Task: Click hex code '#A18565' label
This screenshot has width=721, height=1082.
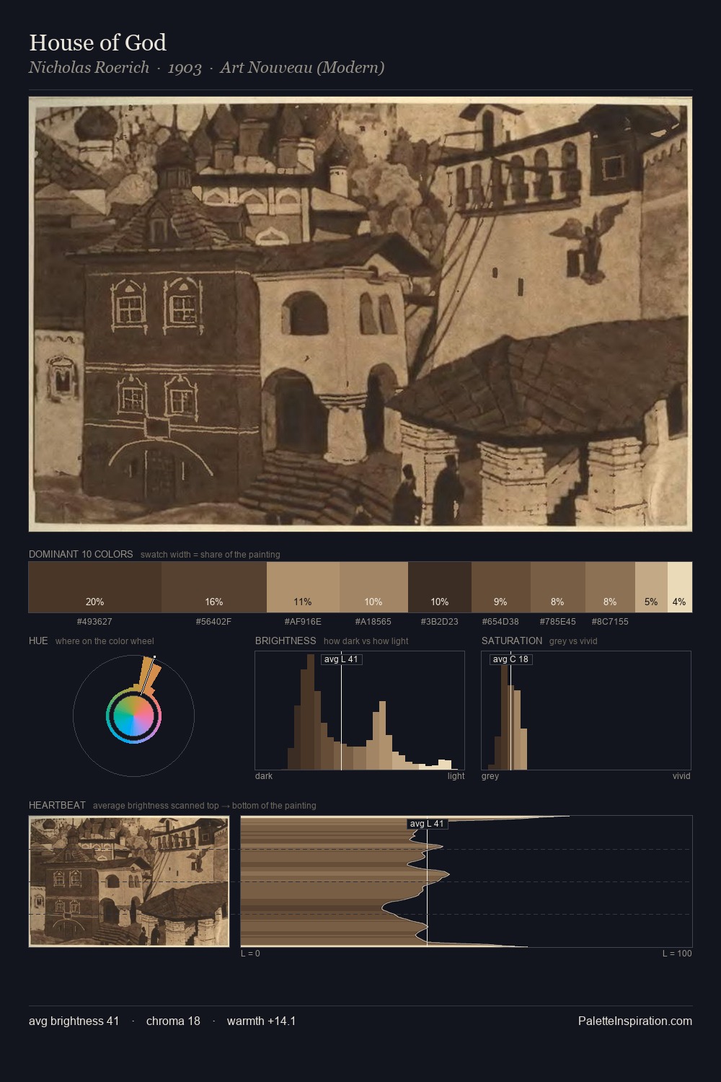Action: 373,621
